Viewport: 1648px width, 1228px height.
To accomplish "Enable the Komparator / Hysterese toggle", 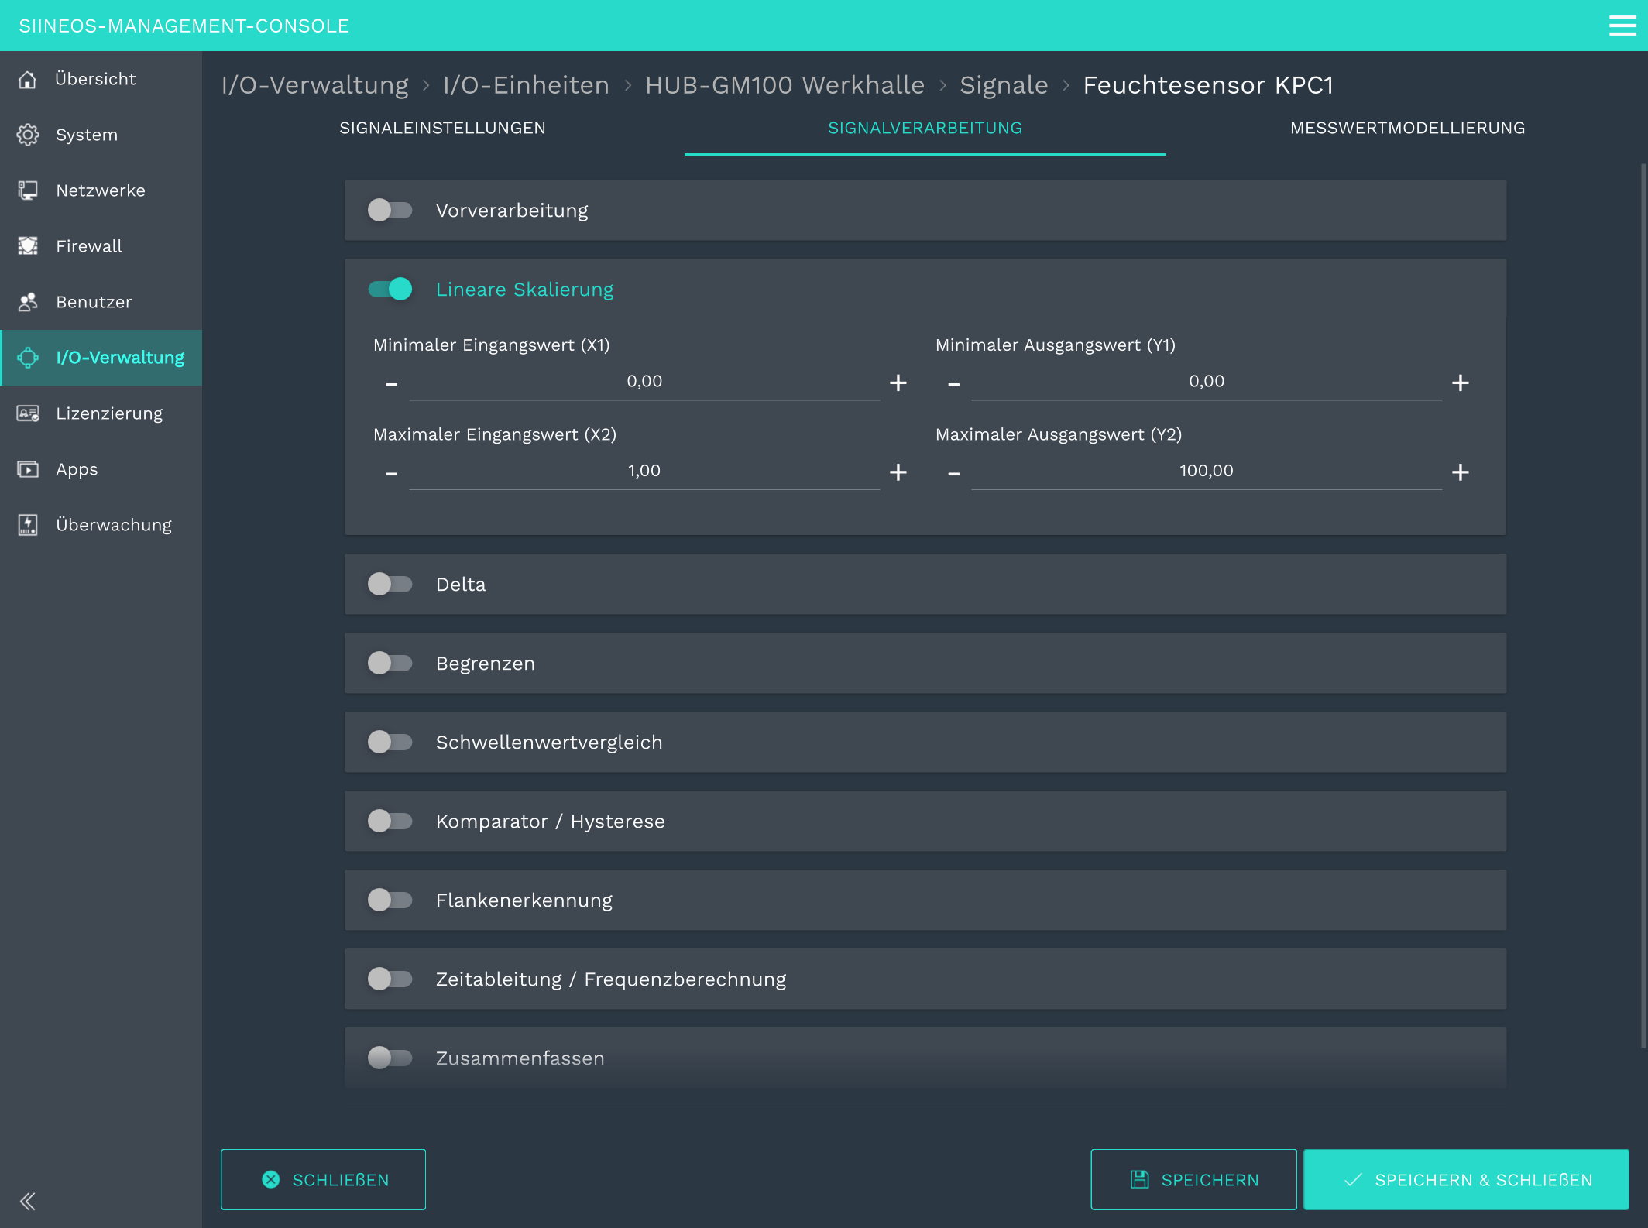I will click(390, 821).
